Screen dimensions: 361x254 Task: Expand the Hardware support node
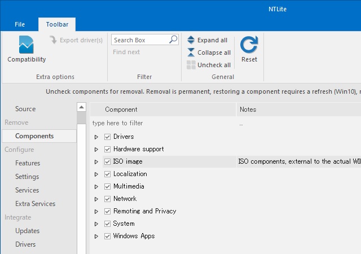96,150
